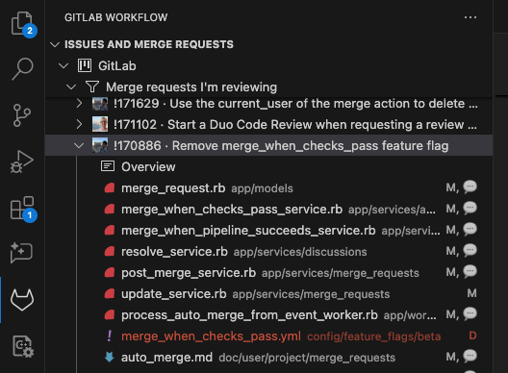
Task: Open the Explorer view in activity bar
Action: tap(22, 23)
